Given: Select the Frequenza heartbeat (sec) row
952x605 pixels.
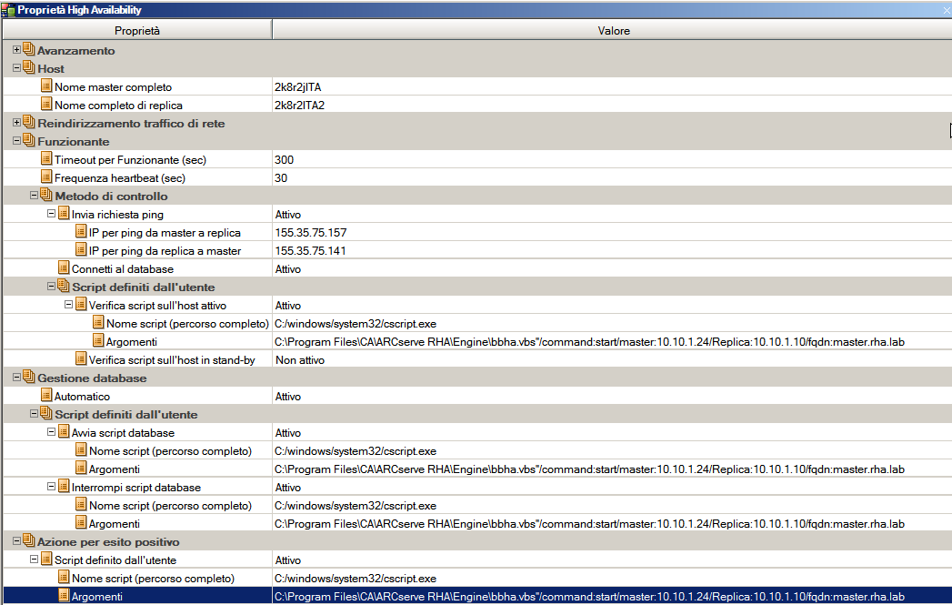Looking at the screenshot, I should [120, 178].
